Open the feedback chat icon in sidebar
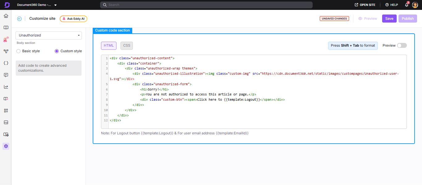The image size is (422, 185). point(6,75)
